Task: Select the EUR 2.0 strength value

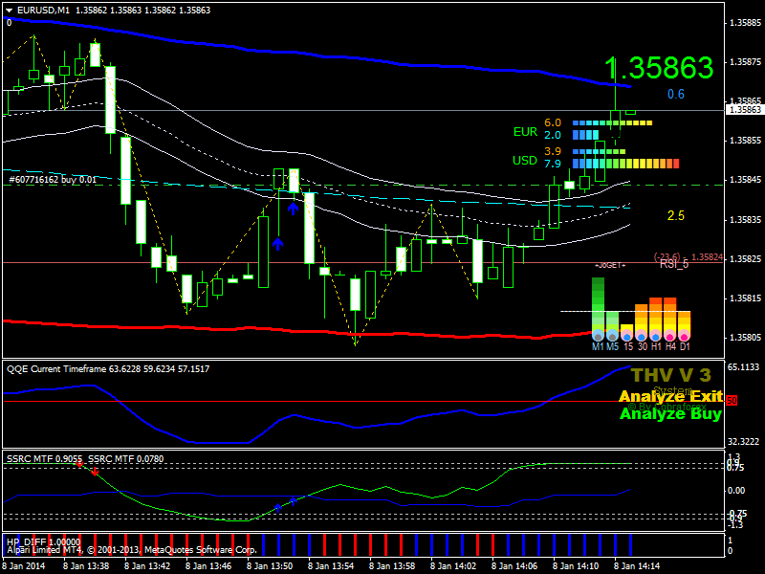Action: pyautogui.click(x=553, y=135)
